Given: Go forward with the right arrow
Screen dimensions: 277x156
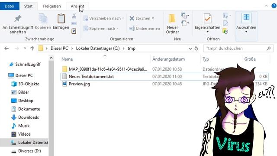Looking at the screenshot, I should tap(17, 48).
